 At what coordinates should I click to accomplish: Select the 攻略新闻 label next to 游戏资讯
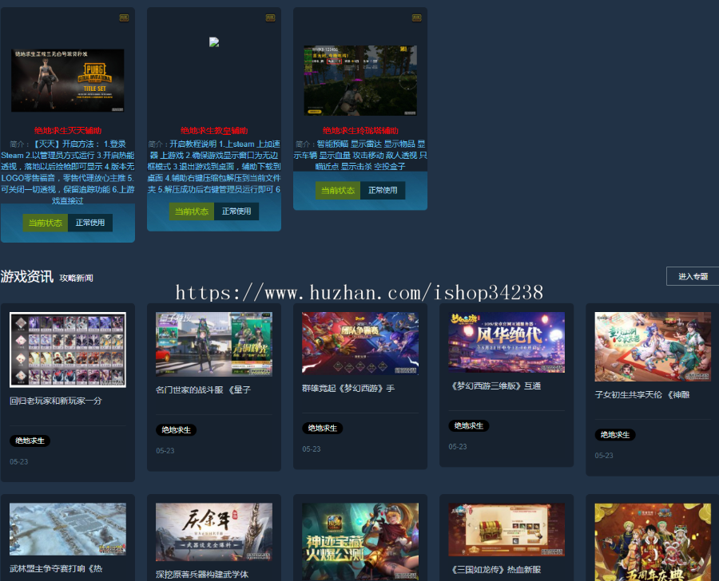pos(77,278)
